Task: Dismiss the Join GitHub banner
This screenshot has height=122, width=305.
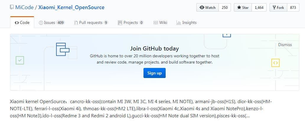Action: (x=285, y=45)
